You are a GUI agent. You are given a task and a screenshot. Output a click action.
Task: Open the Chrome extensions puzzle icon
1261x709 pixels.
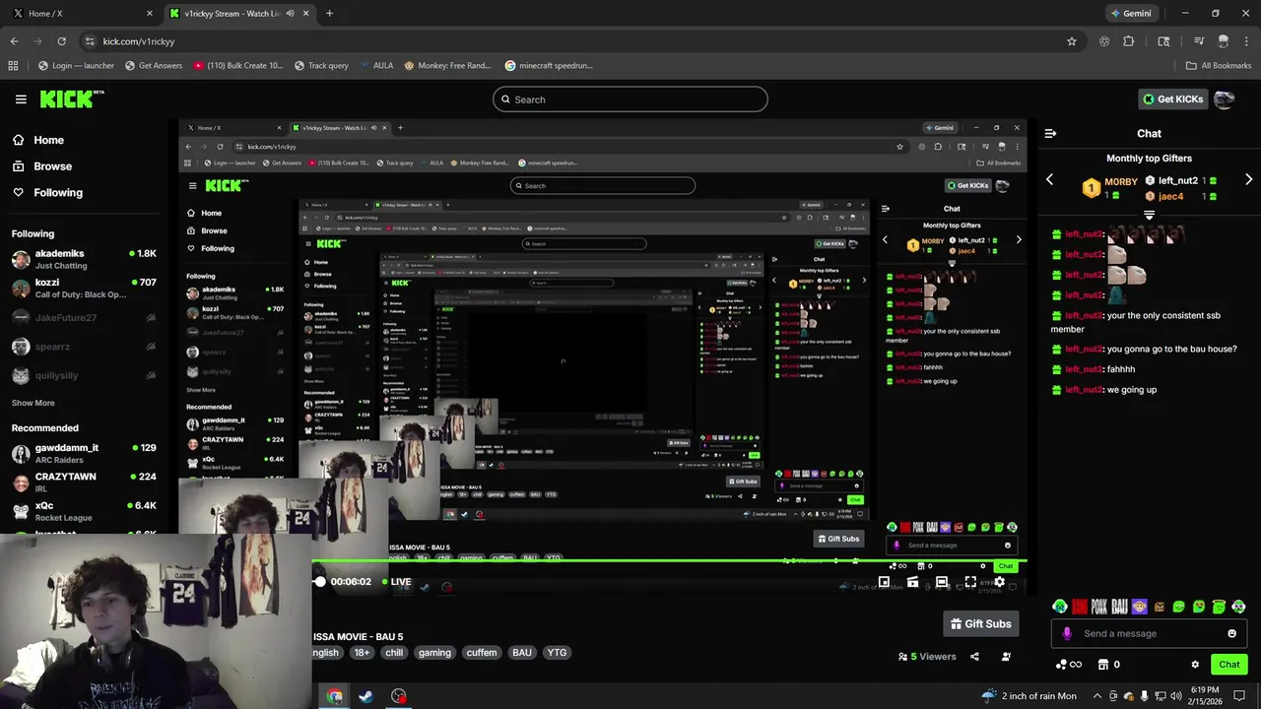coord(1129,41)
